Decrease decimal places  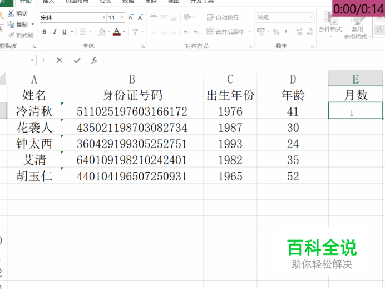pyautogui.click(x=310, y=31)
